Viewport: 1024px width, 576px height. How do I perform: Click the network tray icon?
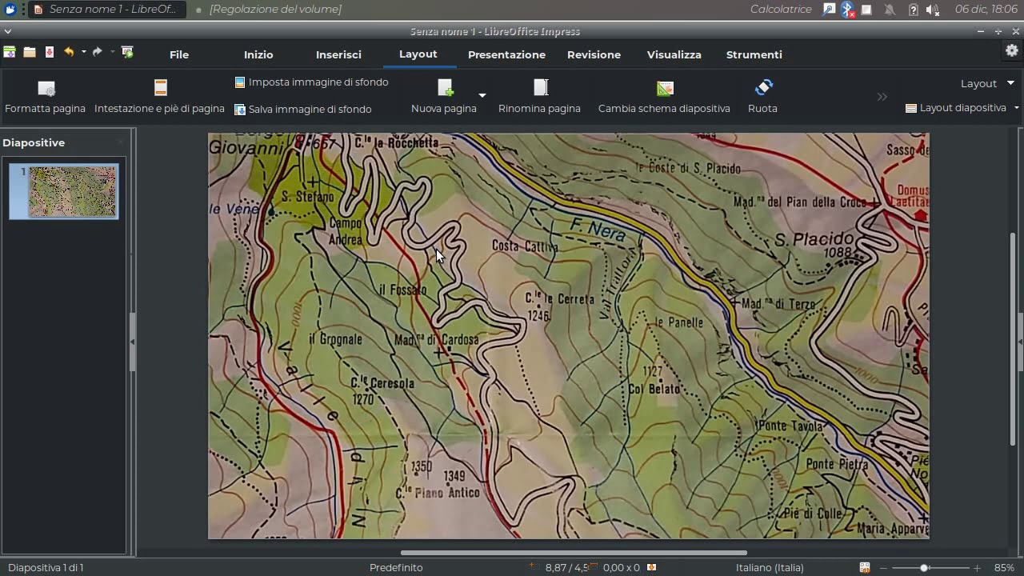tap(830, 10)
